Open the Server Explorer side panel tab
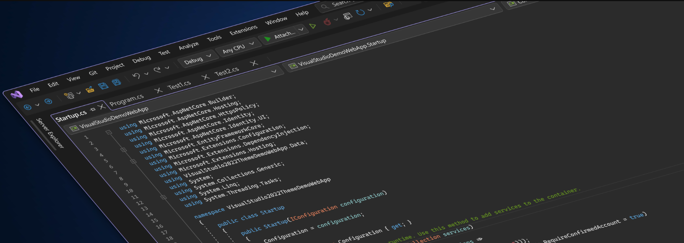The image size is (684, 243). click(x=50, y=133)
